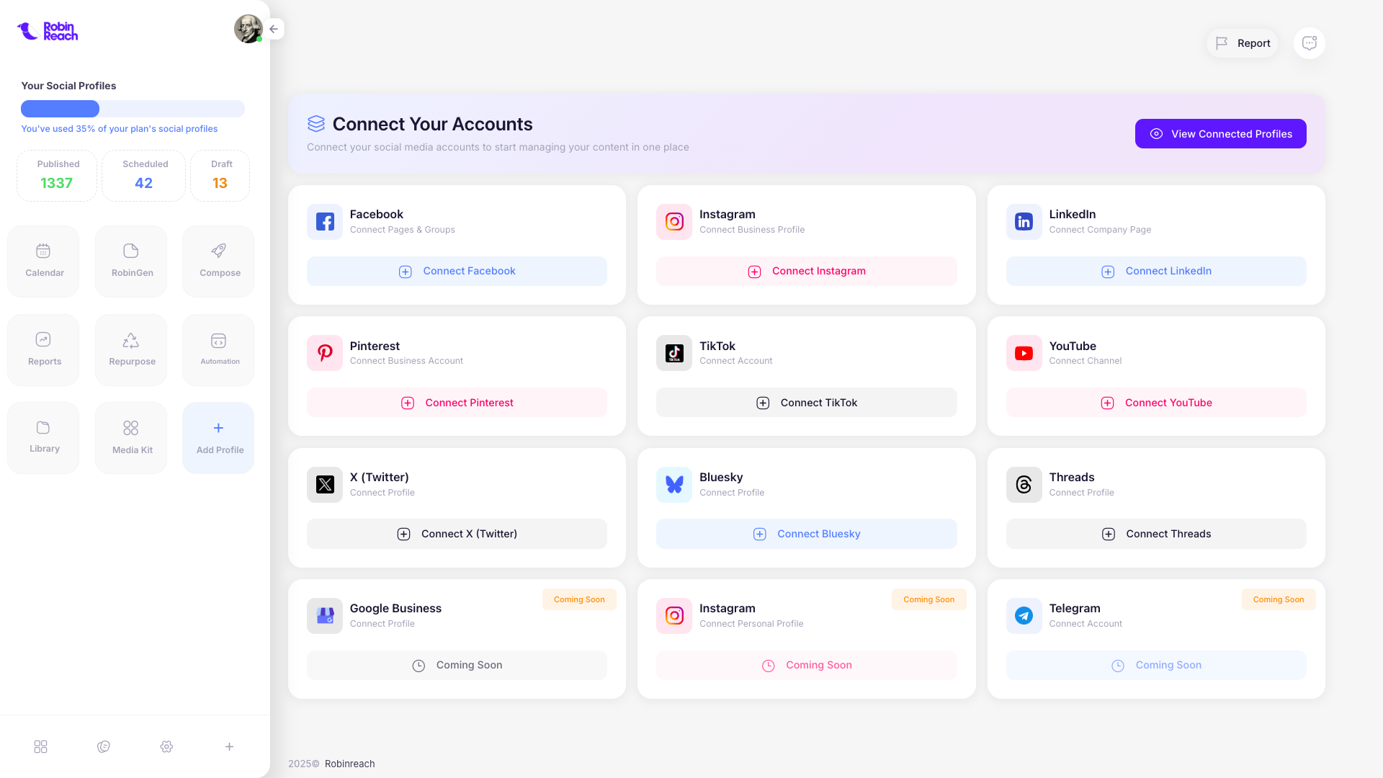Open the Automation tile
Image resolution: width=1383 pixels, height=778 pixels.
coord(219,349)
